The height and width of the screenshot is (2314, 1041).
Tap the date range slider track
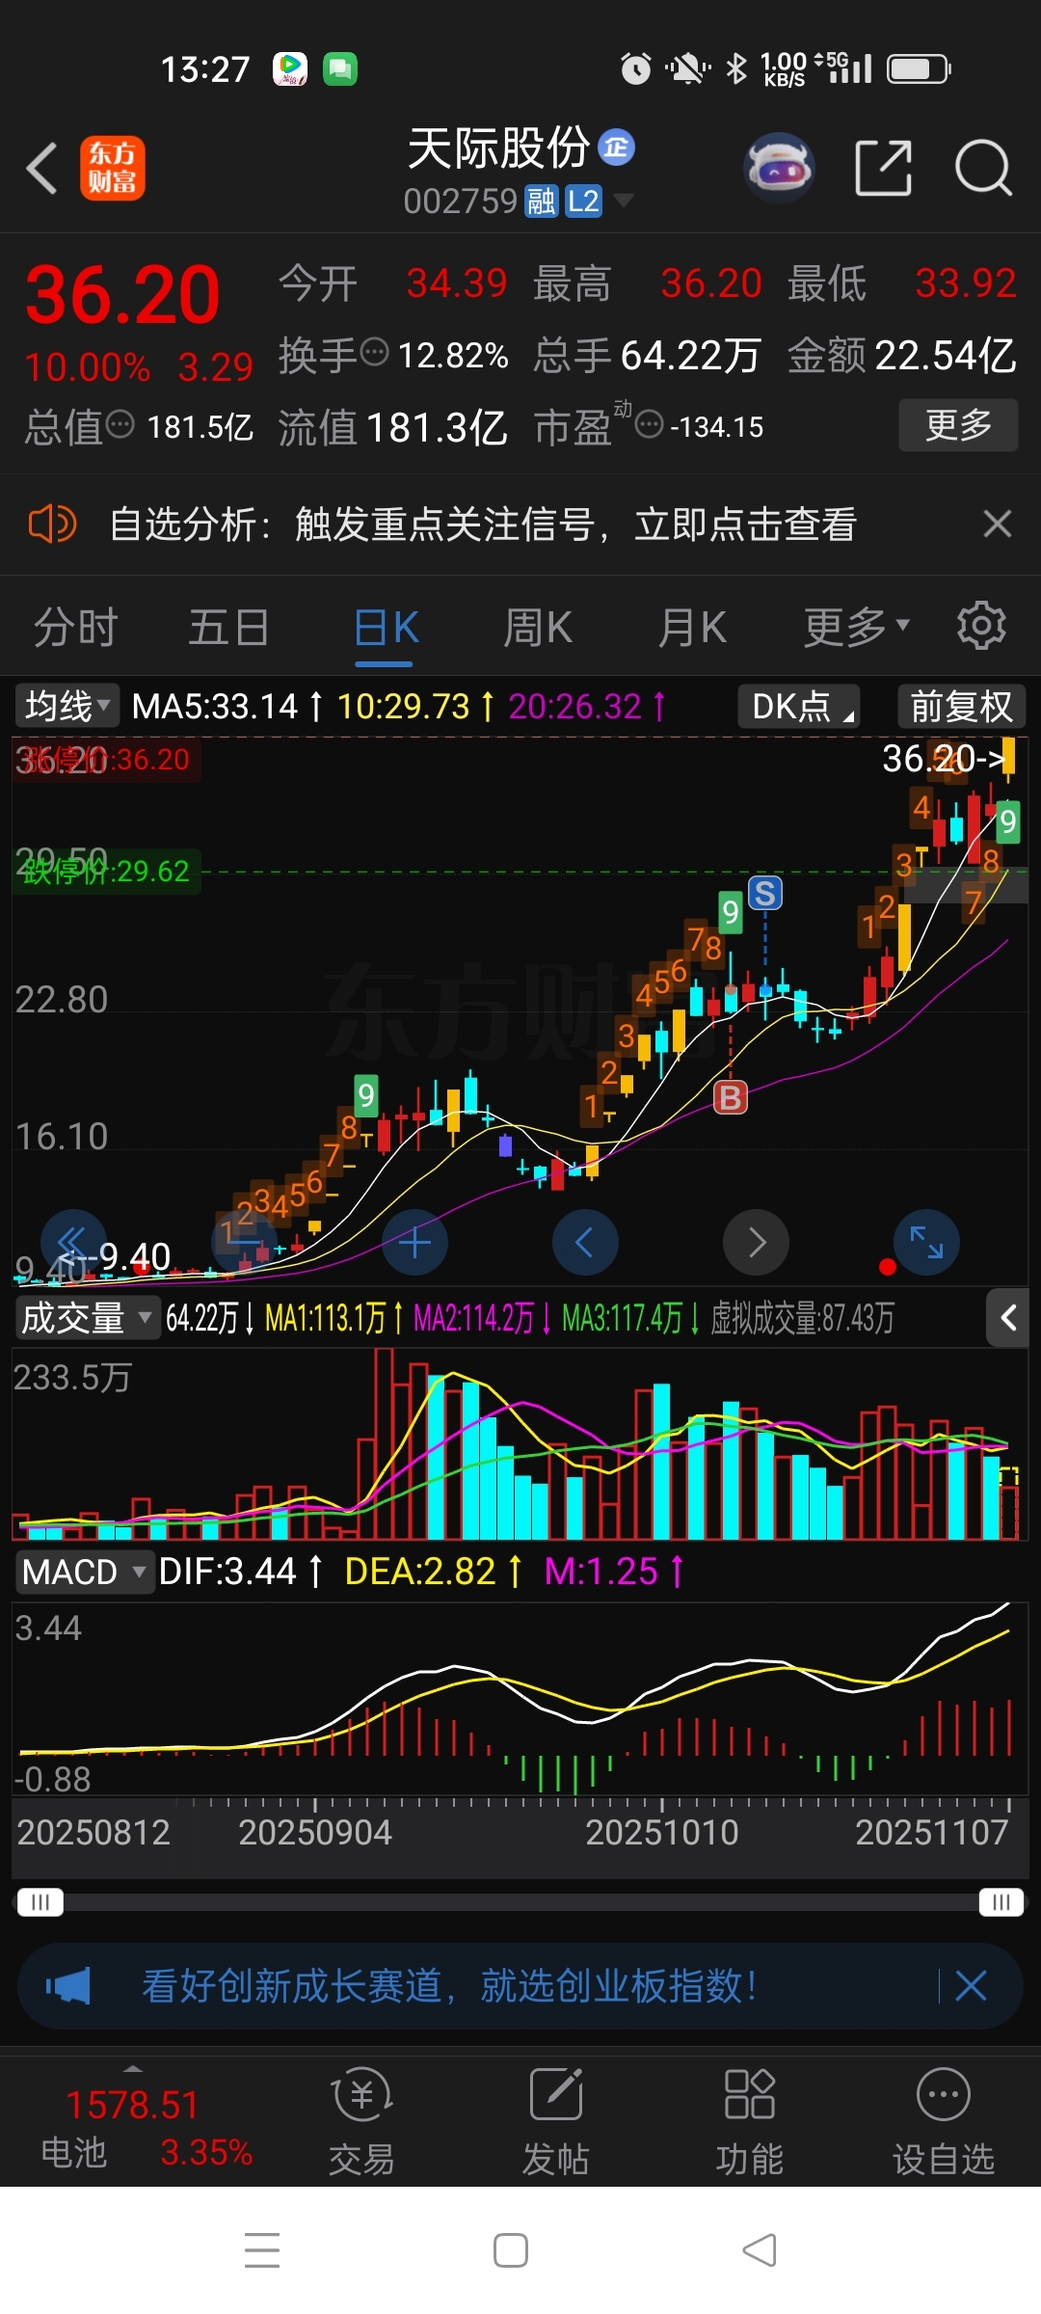(x=520, y=1902)
